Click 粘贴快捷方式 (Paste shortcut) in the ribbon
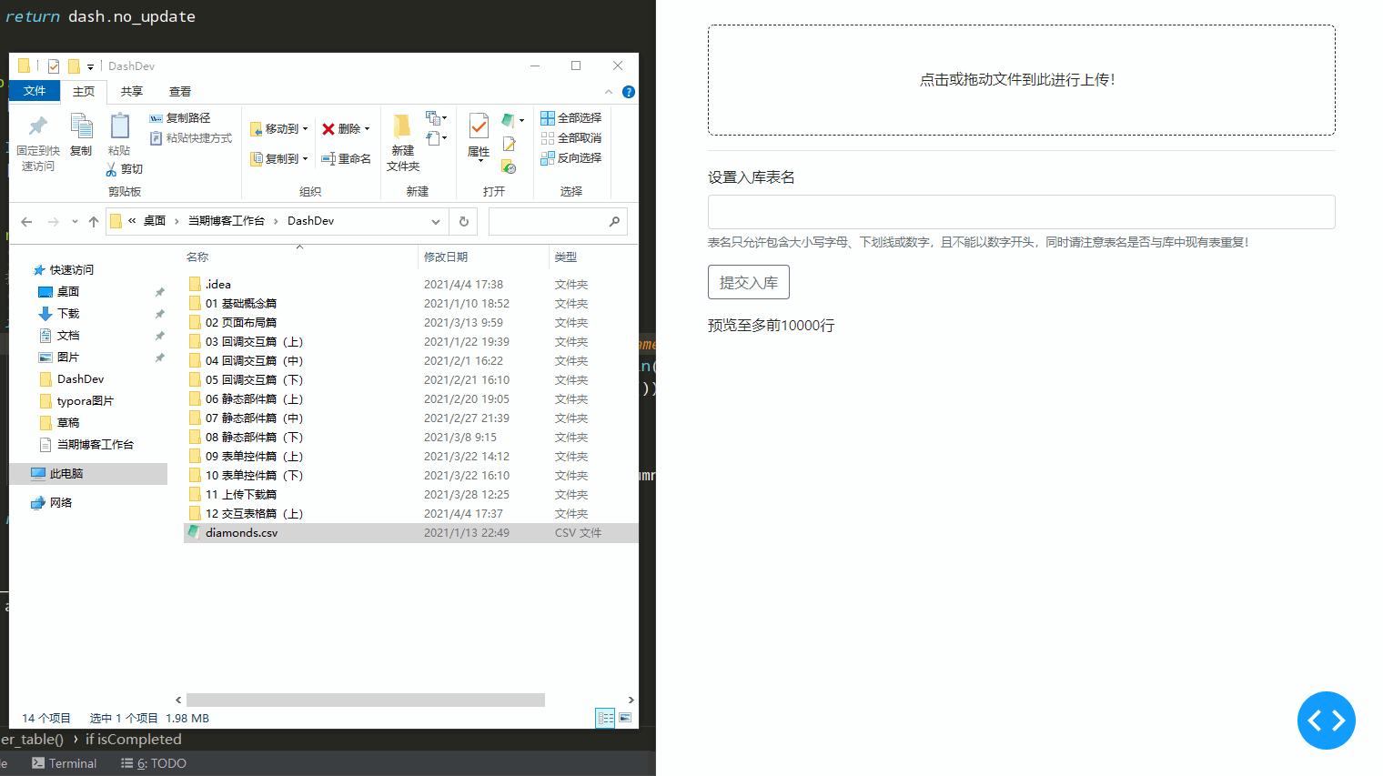The height and width of the screenshot is (776, 1383). coord(191,138)
